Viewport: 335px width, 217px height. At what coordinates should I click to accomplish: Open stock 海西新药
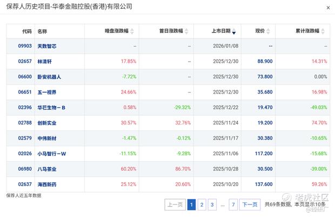(x=47, y=185)
